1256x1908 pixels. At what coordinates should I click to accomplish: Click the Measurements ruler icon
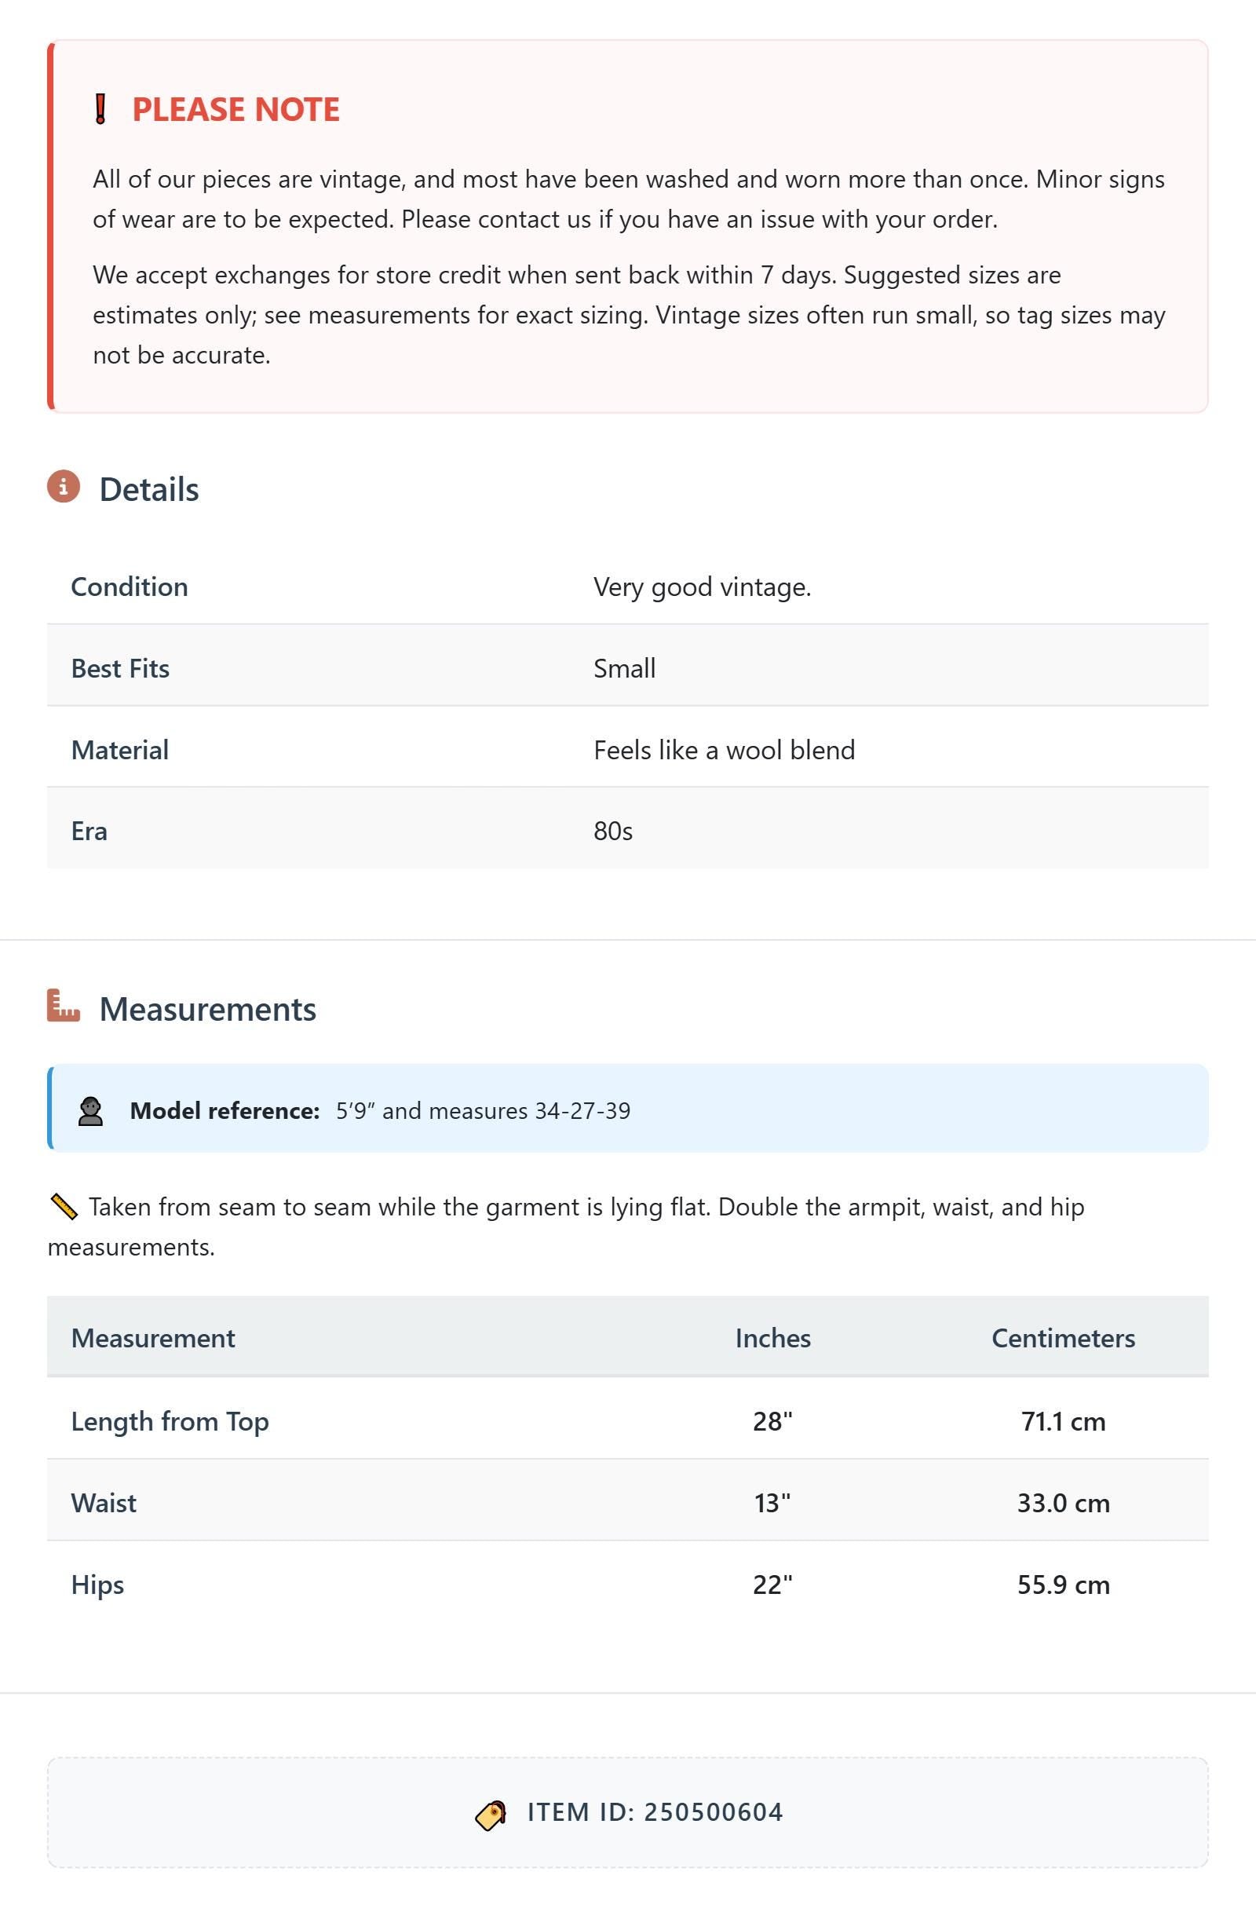pos(64,1005)
